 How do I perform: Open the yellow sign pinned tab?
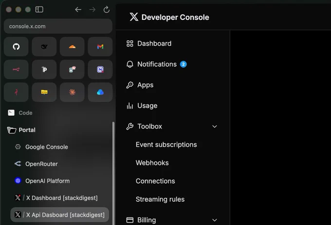(x=44, y=92)
